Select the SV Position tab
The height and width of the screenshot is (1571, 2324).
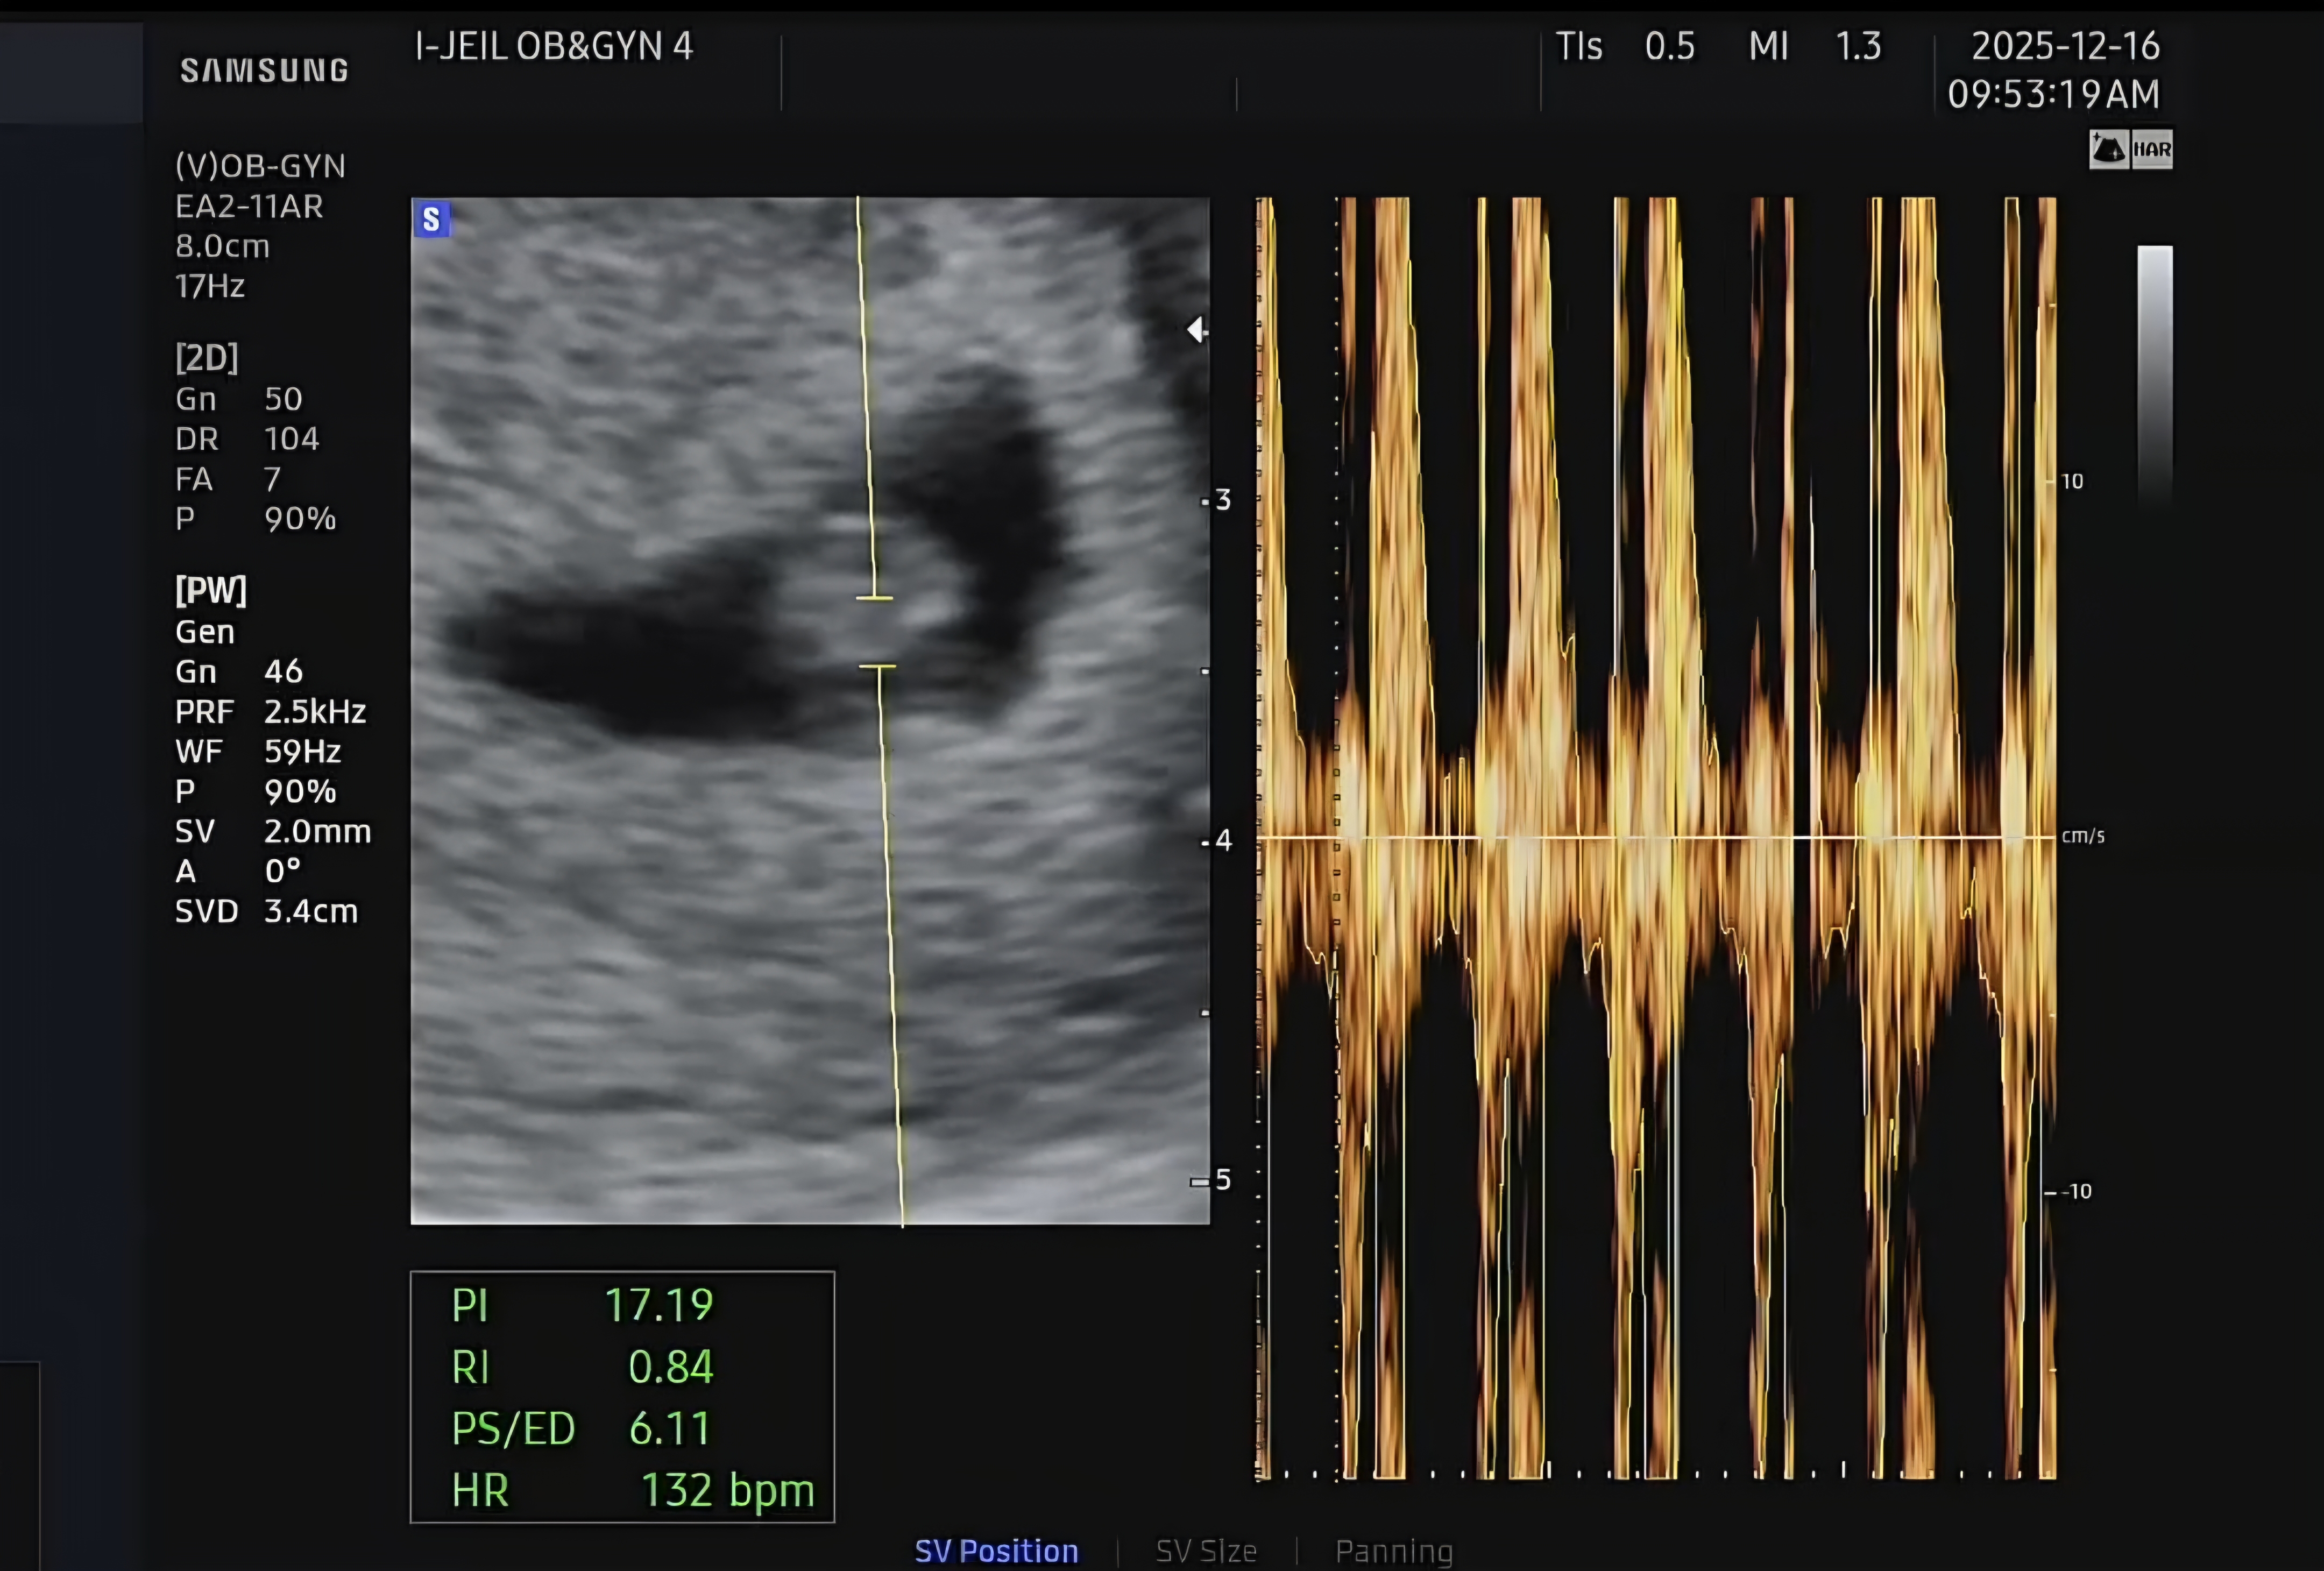click(x=996, y=1550)
